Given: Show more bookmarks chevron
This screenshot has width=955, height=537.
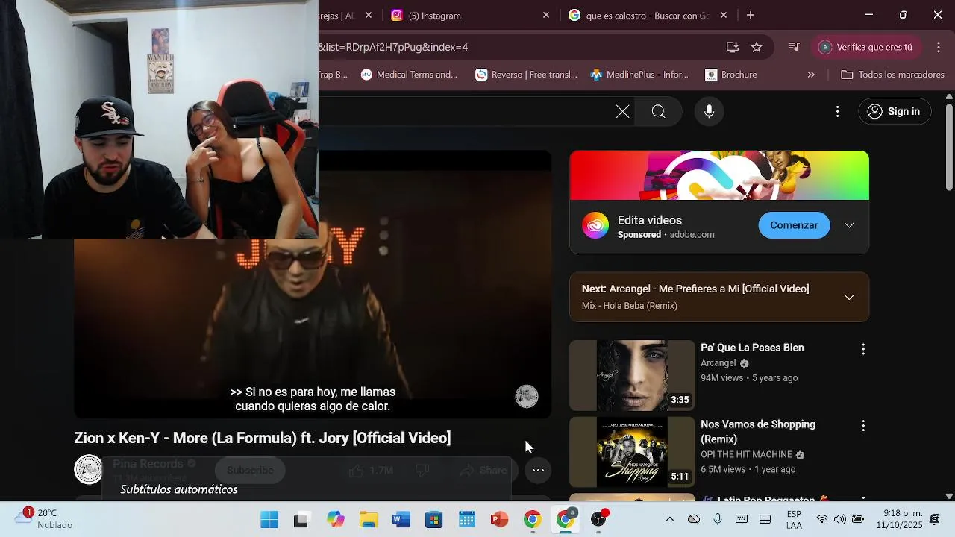Looking at the screenshot, I should coord(811,75).
